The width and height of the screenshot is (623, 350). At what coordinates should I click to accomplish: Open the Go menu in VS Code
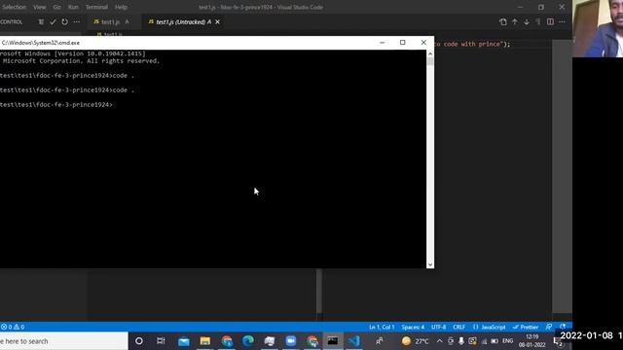(56, 7)
